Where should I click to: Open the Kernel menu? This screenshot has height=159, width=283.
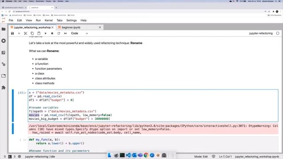pos(49,20)
